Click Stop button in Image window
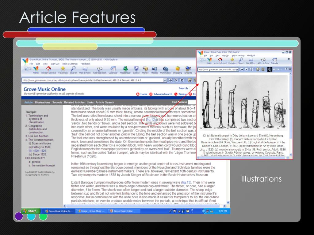Image resolution: width=314 pixels, height=235 pixels. point(247,69)
